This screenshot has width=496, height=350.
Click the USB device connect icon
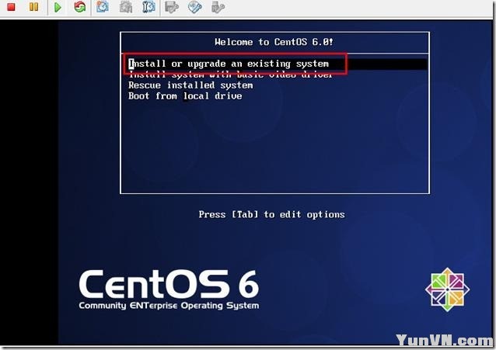[x=218, y=7]
